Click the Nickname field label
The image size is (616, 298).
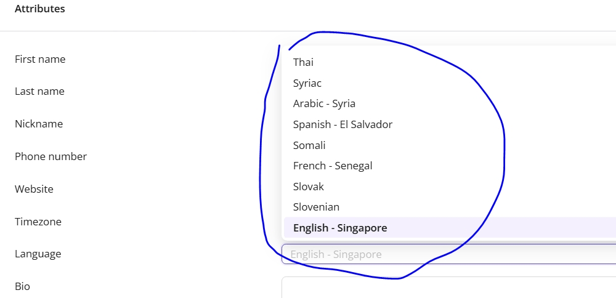point(39,124)
